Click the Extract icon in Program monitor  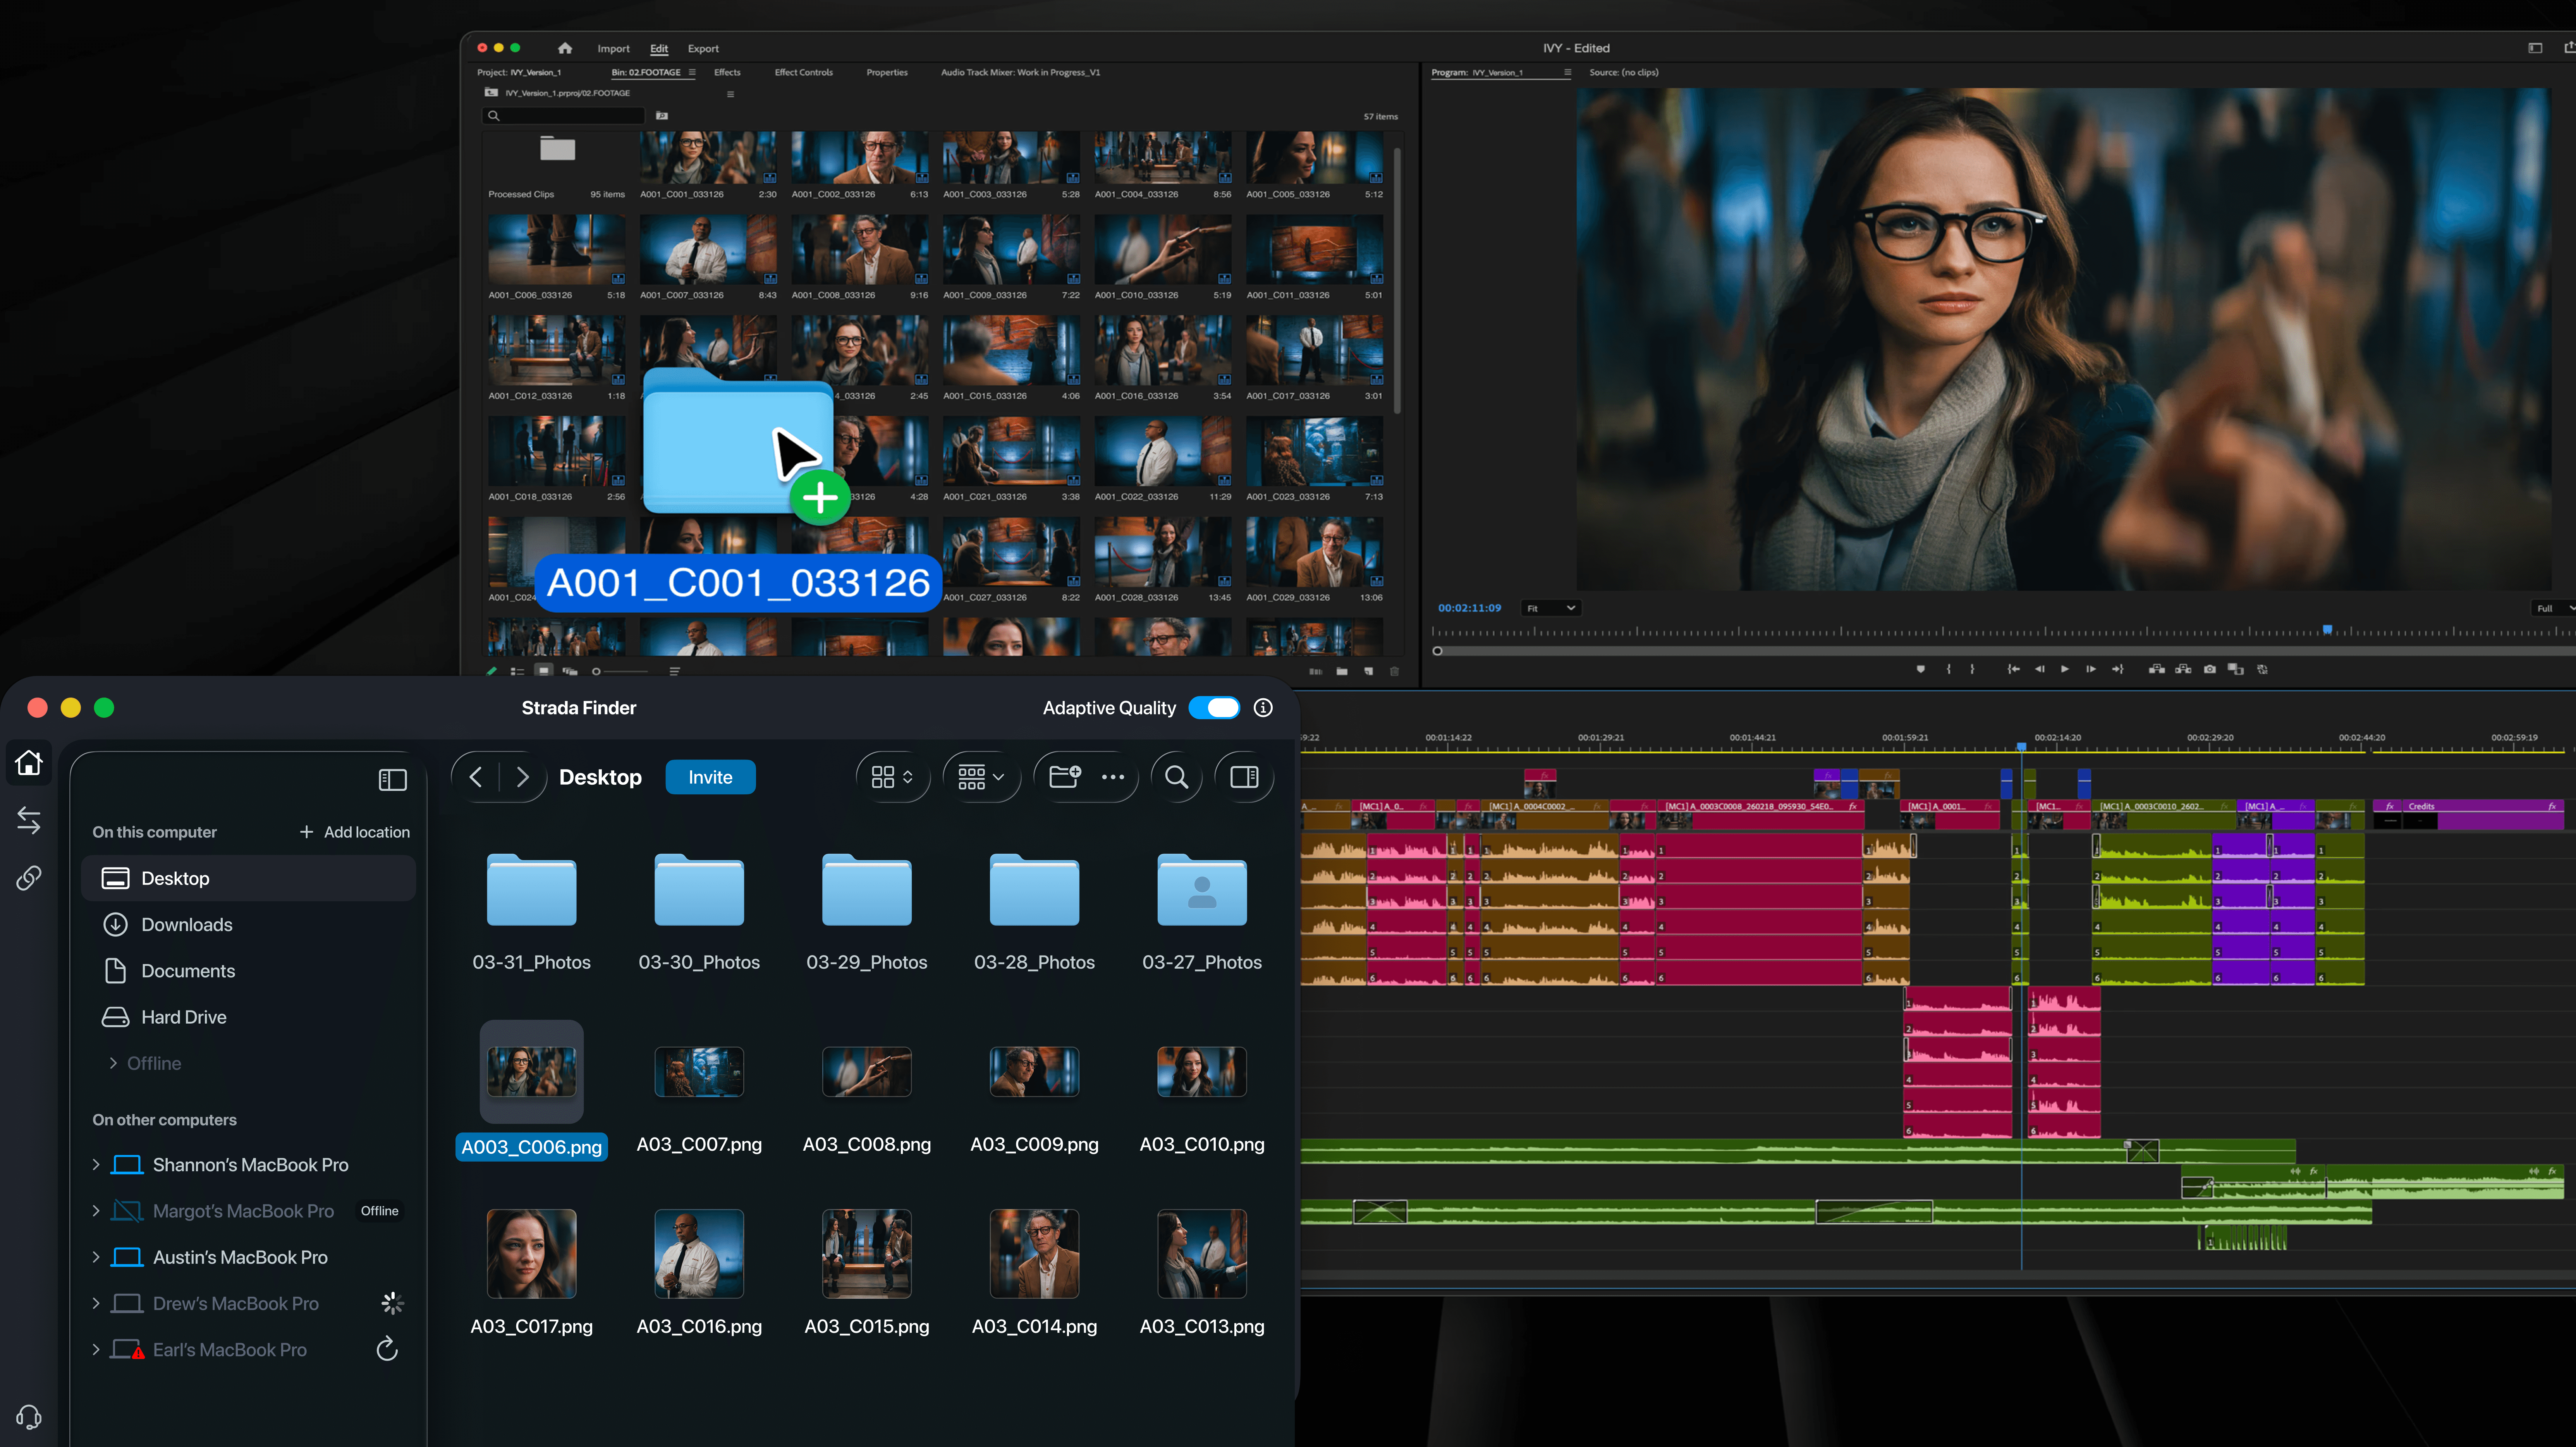(x=2183, y=669)
